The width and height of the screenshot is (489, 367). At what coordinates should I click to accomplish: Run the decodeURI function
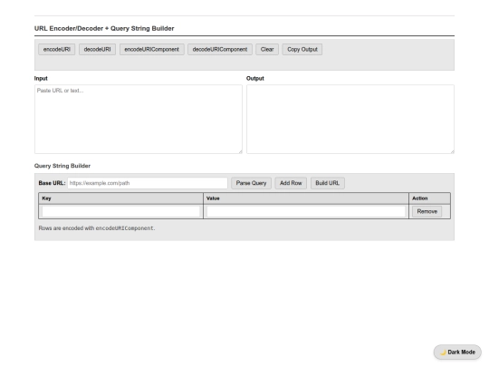(x=97, y=49)
